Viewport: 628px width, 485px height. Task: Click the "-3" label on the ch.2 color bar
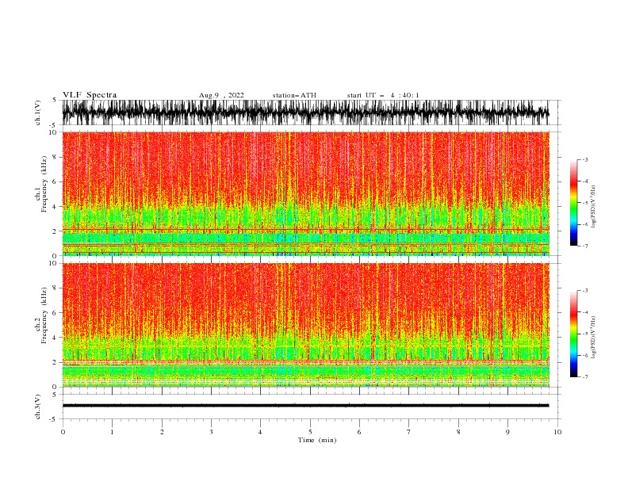(584, 291)
